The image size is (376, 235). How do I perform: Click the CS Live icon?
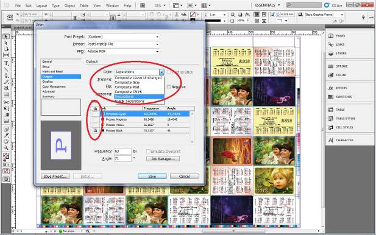[x=327, y=5]
